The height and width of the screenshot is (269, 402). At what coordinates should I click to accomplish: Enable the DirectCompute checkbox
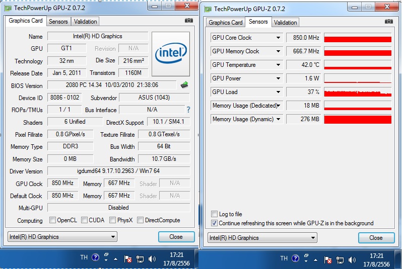coord(140,220)
